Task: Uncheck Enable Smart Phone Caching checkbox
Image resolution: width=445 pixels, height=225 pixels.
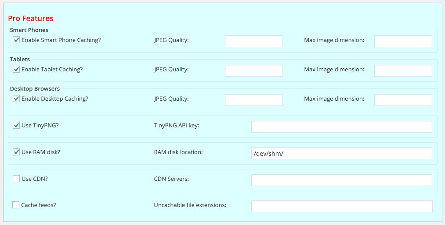Action: (x=16, y=40)
